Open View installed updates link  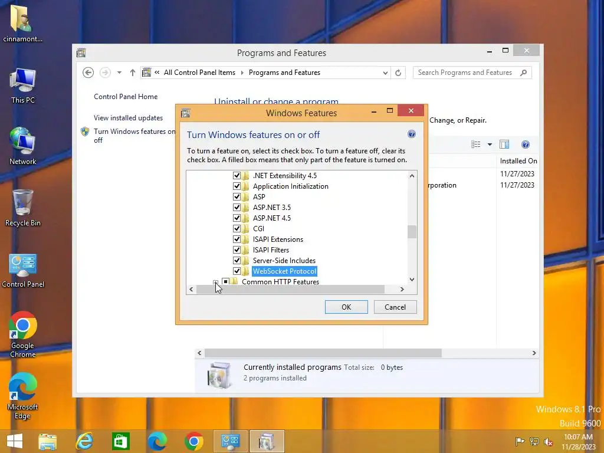[128, 118]
